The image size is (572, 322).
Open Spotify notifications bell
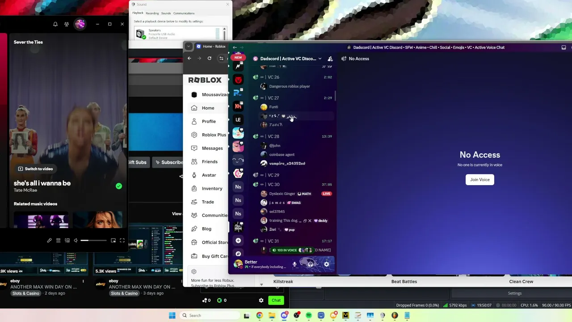55,24
